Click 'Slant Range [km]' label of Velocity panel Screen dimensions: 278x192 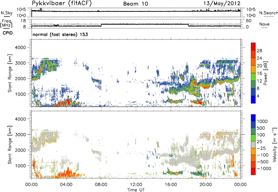click(x=10, y=145)
